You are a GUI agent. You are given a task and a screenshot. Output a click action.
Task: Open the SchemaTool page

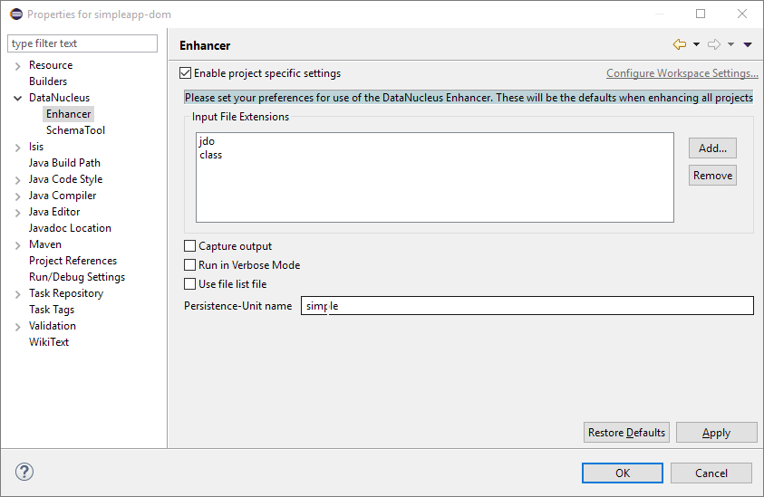(75, 130)
